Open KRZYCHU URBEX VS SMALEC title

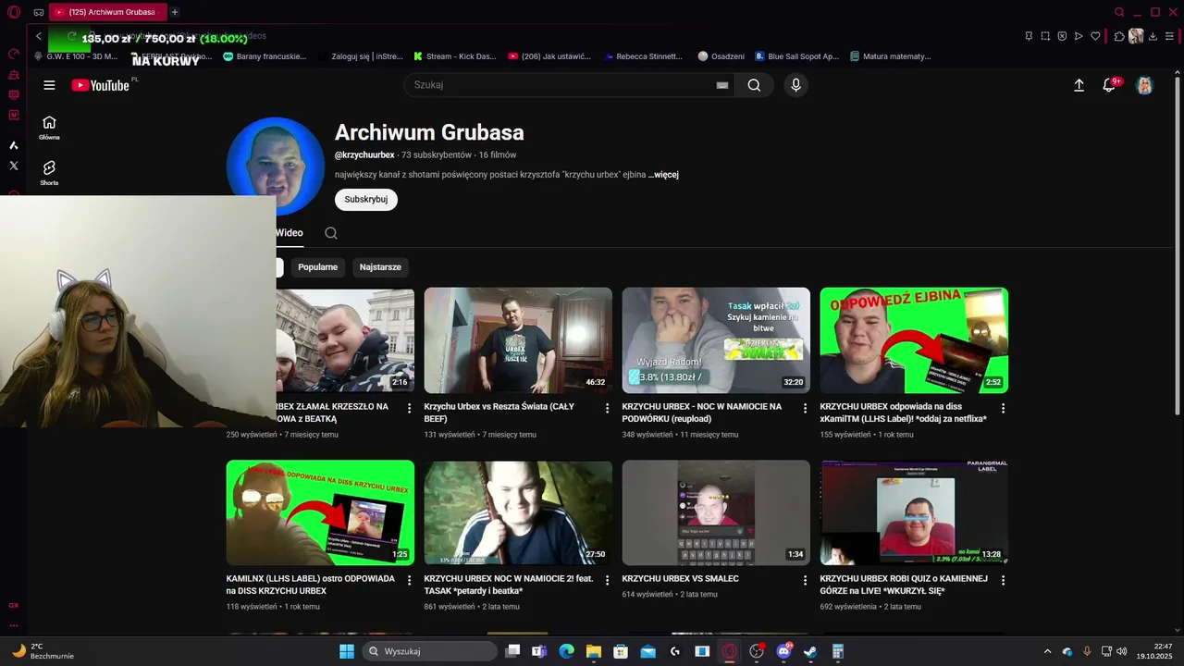[x=681, y=579]
